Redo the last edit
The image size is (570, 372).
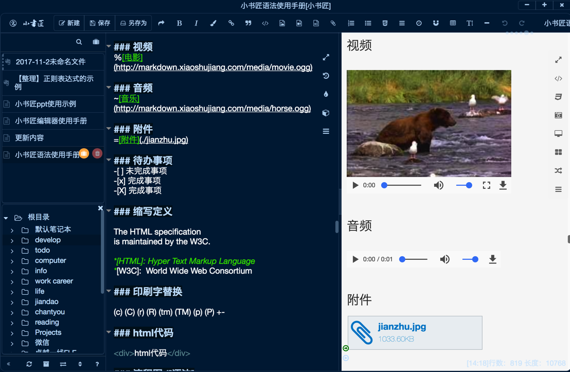[522, 23]
